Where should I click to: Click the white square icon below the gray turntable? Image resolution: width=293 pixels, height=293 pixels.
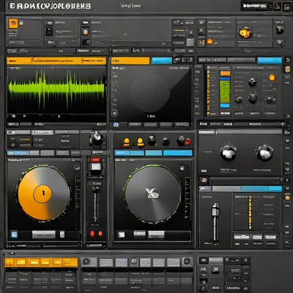click(121, 235)
